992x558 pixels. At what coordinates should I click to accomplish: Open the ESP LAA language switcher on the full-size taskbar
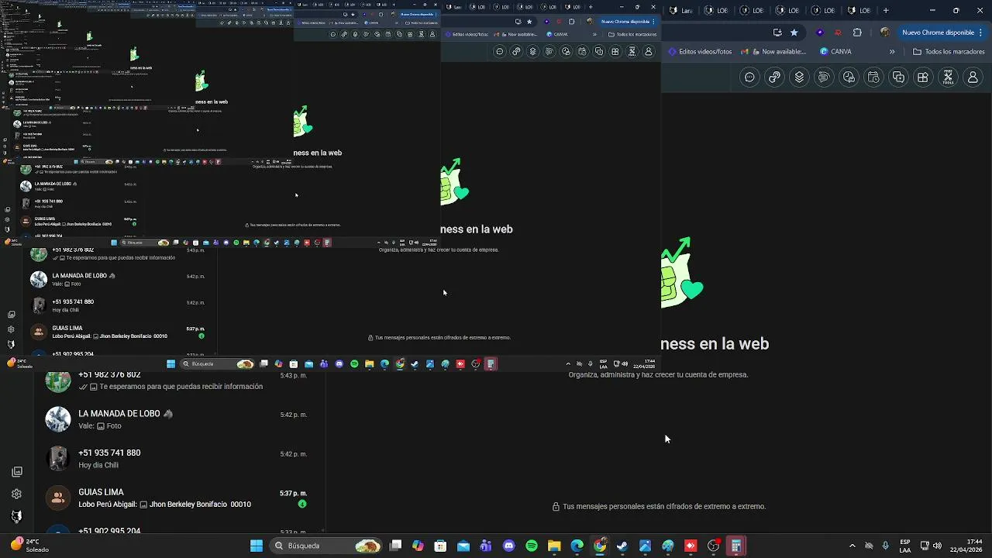tap(905, 546)
